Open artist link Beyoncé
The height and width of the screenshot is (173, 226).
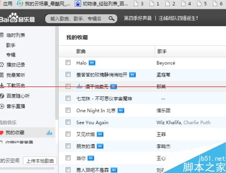point(166,63)
